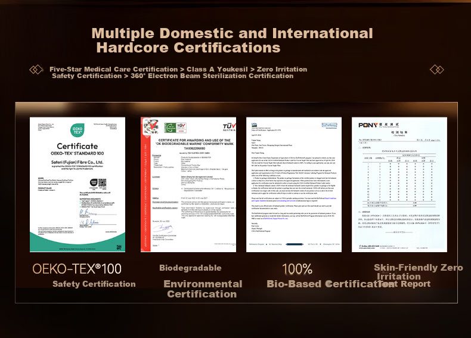Click the 'Skin-Friendly Zero Irritation' caption
Screen dimensions: 471x338
tap(419, 272)
